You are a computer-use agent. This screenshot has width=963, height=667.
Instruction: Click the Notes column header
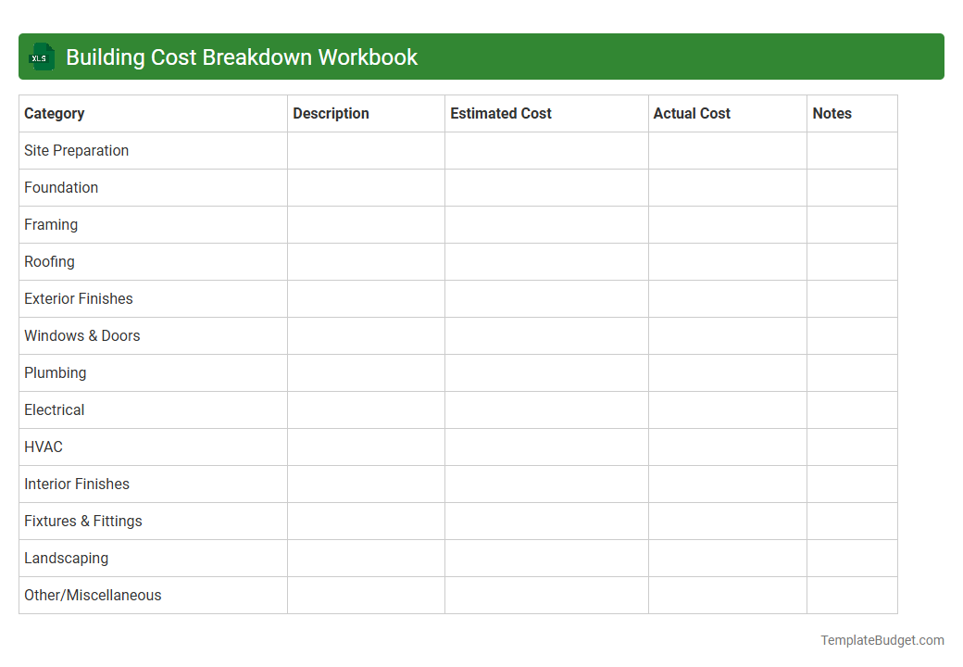coord(832,113)
